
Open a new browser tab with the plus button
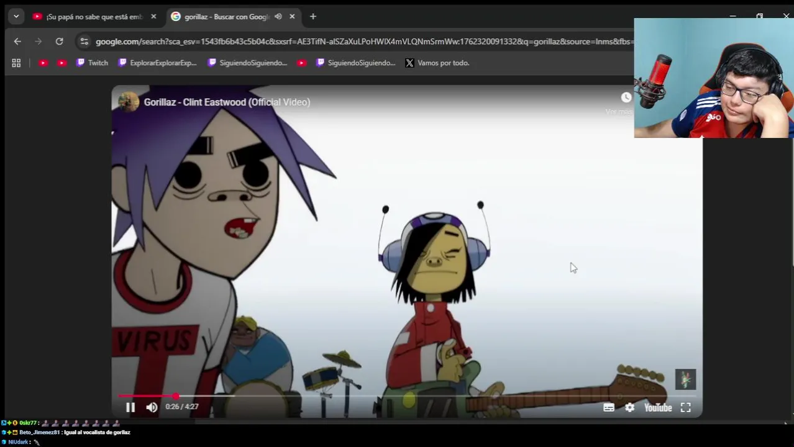[x=313, y=17]
